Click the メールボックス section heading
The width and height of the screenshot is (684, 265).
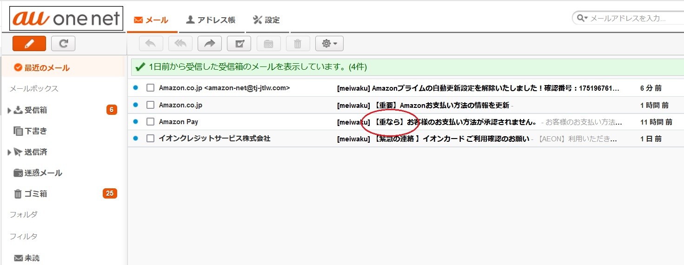34,89
